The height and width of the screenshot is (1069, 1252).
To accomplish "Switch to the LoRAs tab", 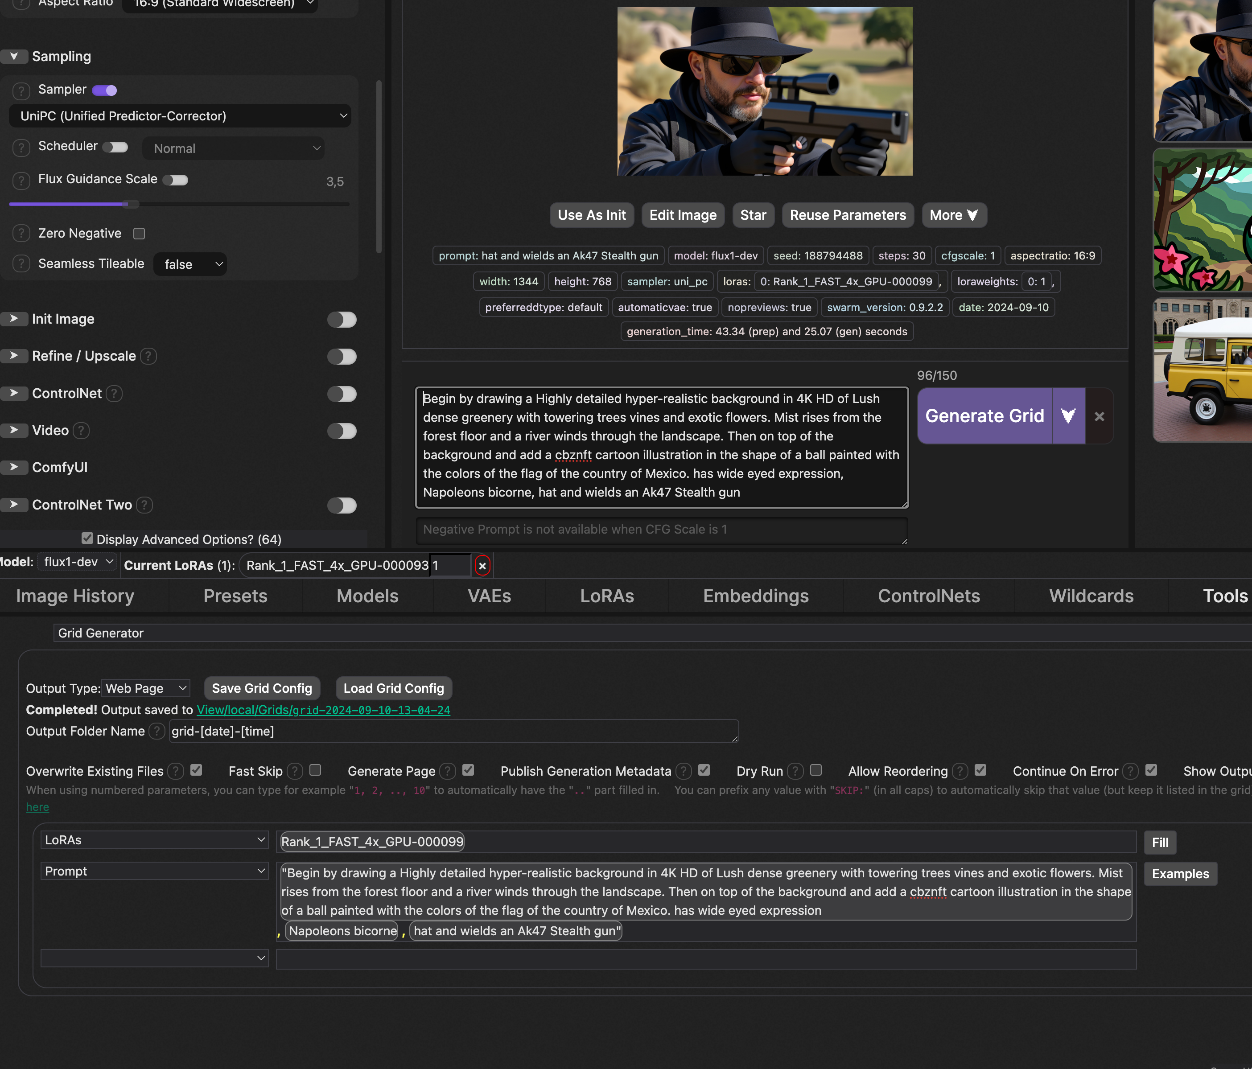I will [607, 596].
